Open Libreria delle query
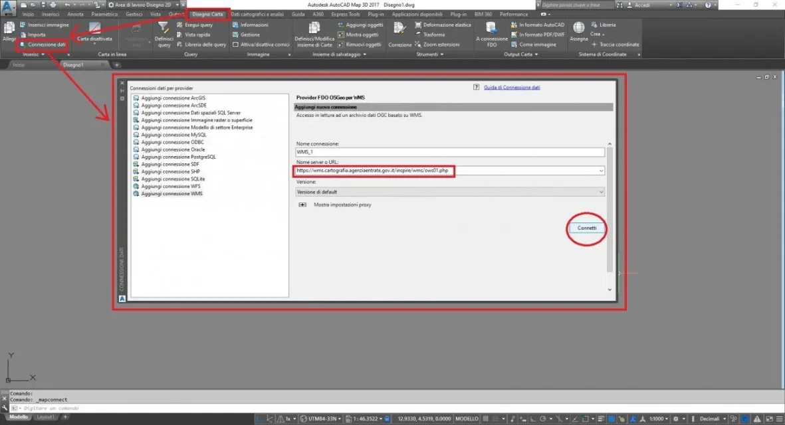The width and height of the screenshot is (785, 425). 201,44
